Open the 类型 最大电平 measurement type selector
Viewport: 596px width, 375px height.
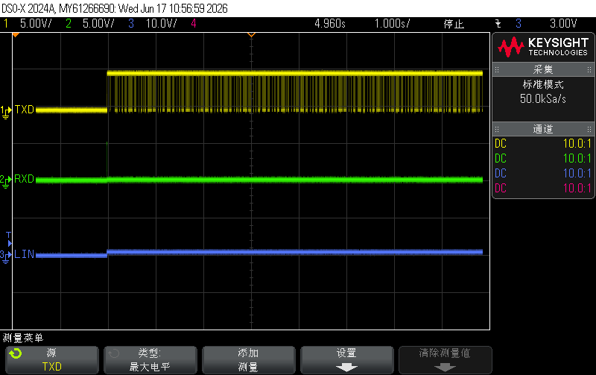point(150,360)
